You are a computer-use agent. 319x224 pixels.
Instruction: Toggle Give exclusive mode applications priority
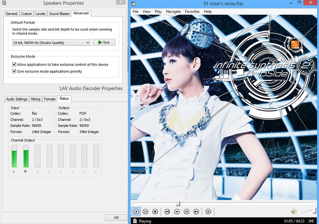point(14,71)
